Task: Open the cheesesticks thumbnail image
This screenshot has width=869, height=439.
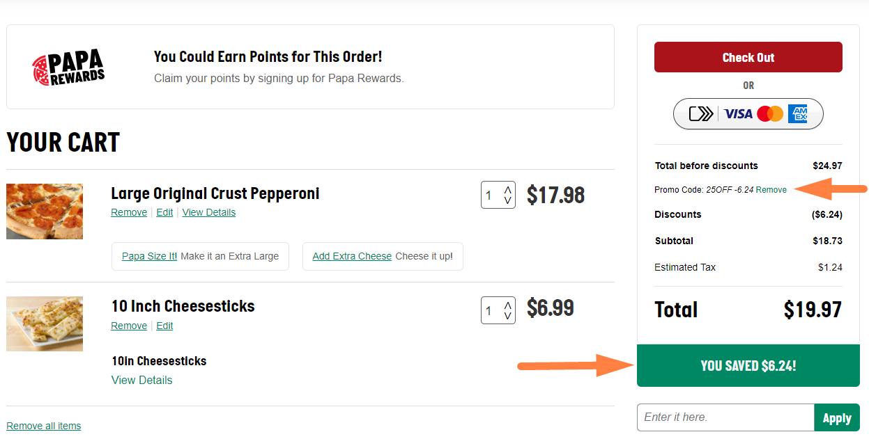Action: pos(45,324)
